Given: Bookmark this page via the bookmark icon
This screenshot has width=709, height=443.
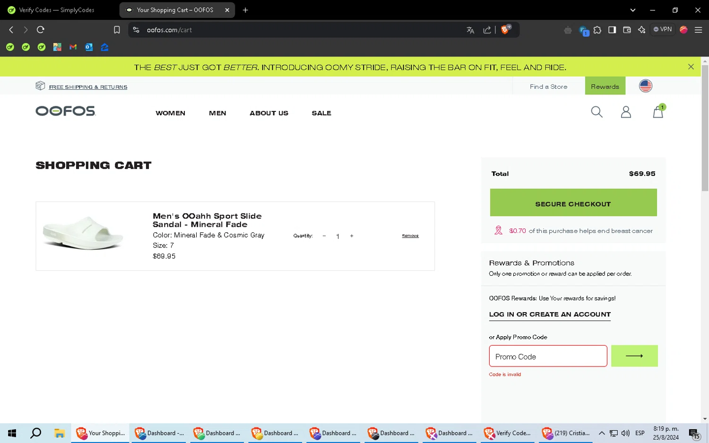Looking at the screenshot, I should pyautogui.click(x=117, y=30).
